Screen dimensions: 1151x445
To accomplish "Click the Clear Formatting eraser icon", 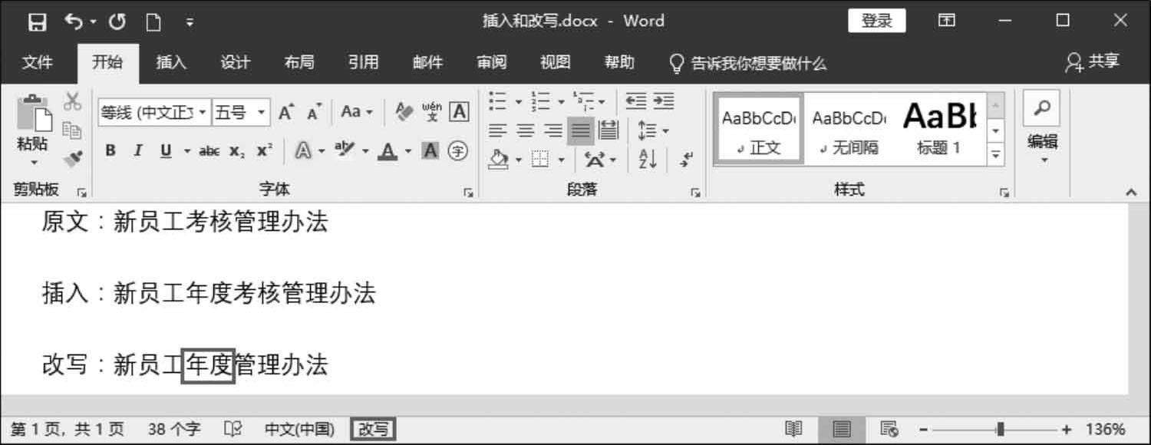I will point(404,112).
